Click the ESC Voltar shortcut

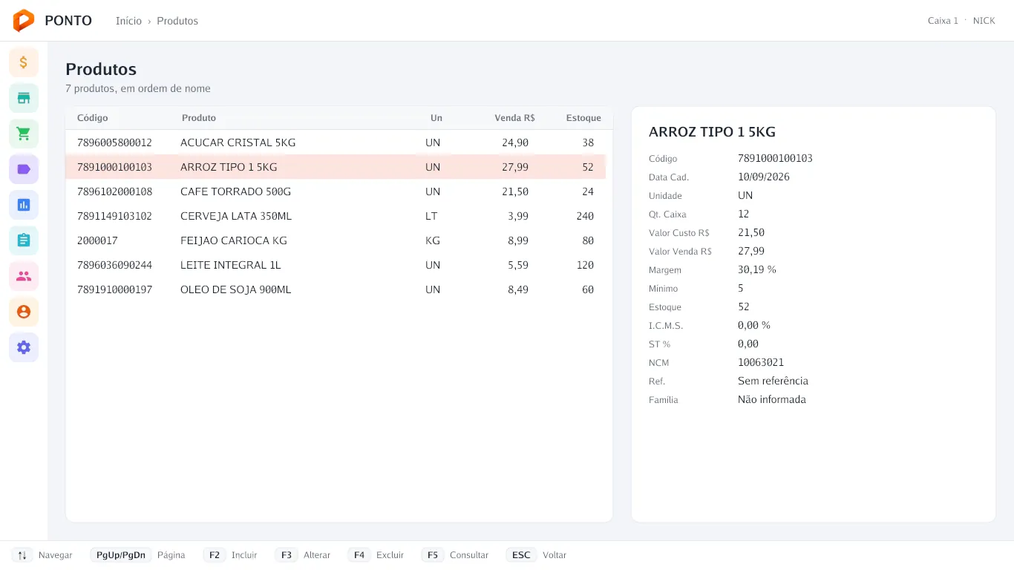(536, 555)
